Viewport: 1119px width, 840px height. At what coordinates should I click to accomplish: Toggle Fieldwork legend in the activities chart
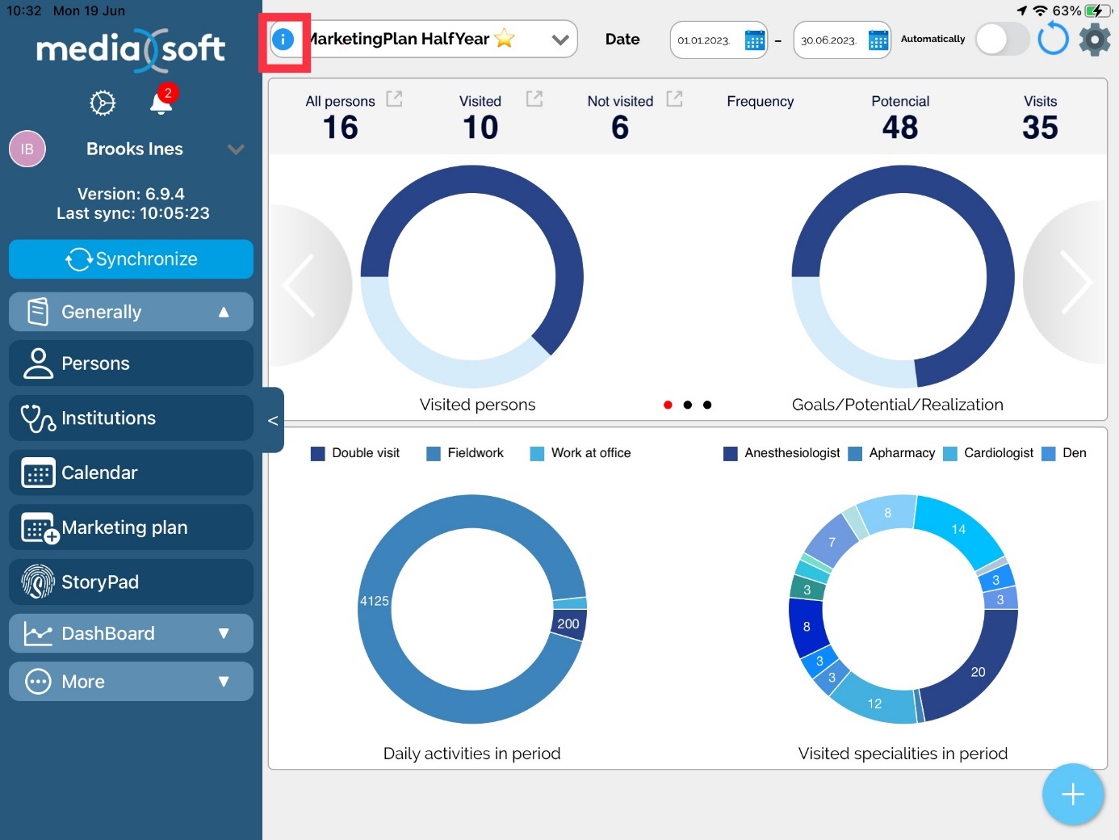pos(465,453)
